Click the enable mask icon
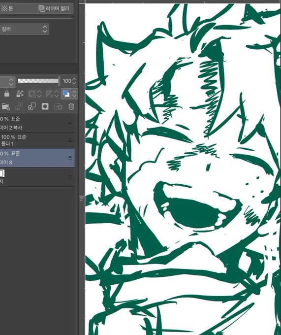This screenshot has height=335, width=281. [x=32, y=94]
